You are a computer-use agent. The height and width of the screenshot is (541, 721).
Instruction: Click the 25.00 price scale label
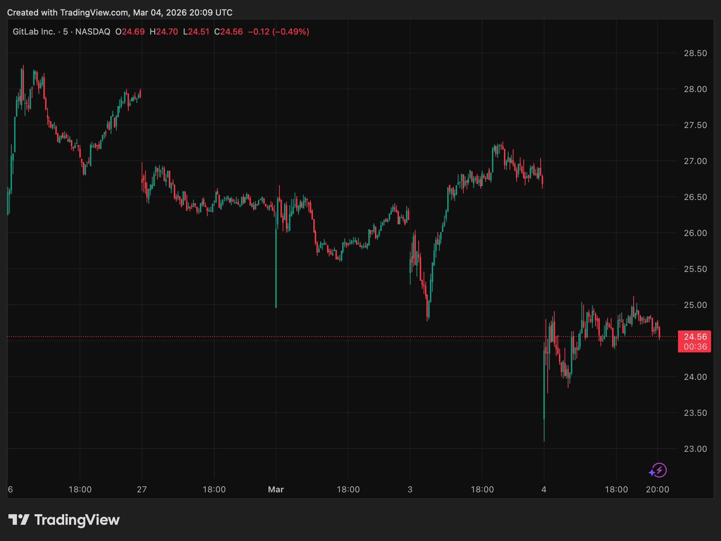695,305
